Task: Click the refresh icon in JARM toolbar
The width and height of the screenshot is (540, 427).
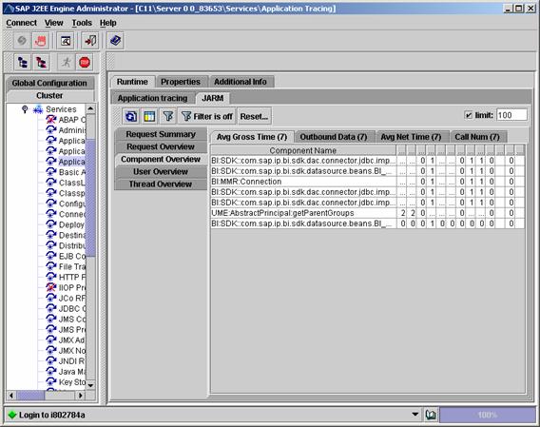Action: (131, 116)
